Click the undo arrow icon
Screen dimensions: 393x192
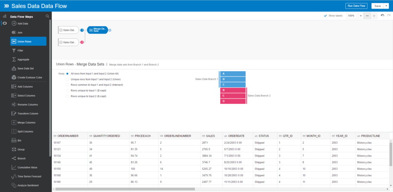383,15
